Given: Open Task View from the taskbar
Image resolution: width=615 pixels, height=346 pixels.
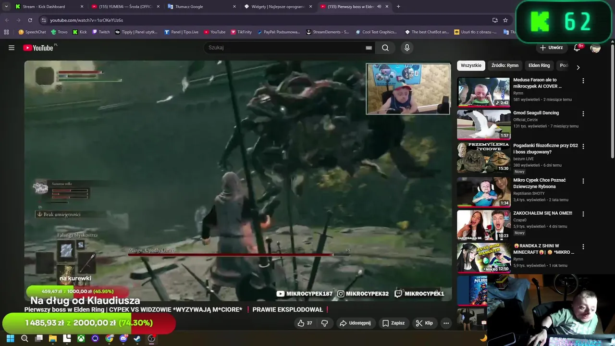Looking at the screenshot, I should point(38,338).
